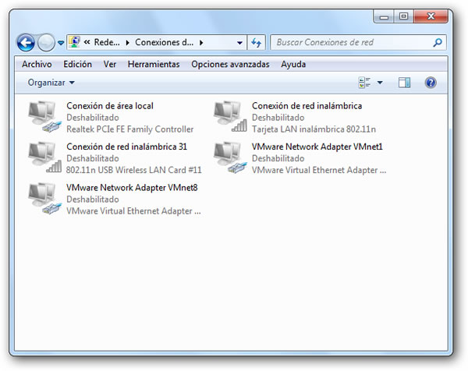Screen dimensions: 468x371
Task: Refresh the network connections list
Action: point(257,43)
